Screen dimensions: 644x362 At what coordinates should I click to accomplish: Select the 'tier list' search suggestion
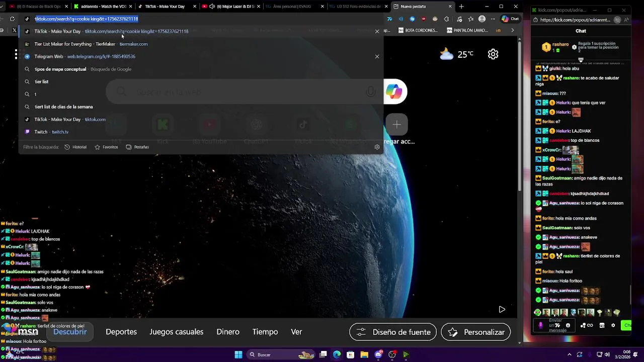tap(201, 81)
